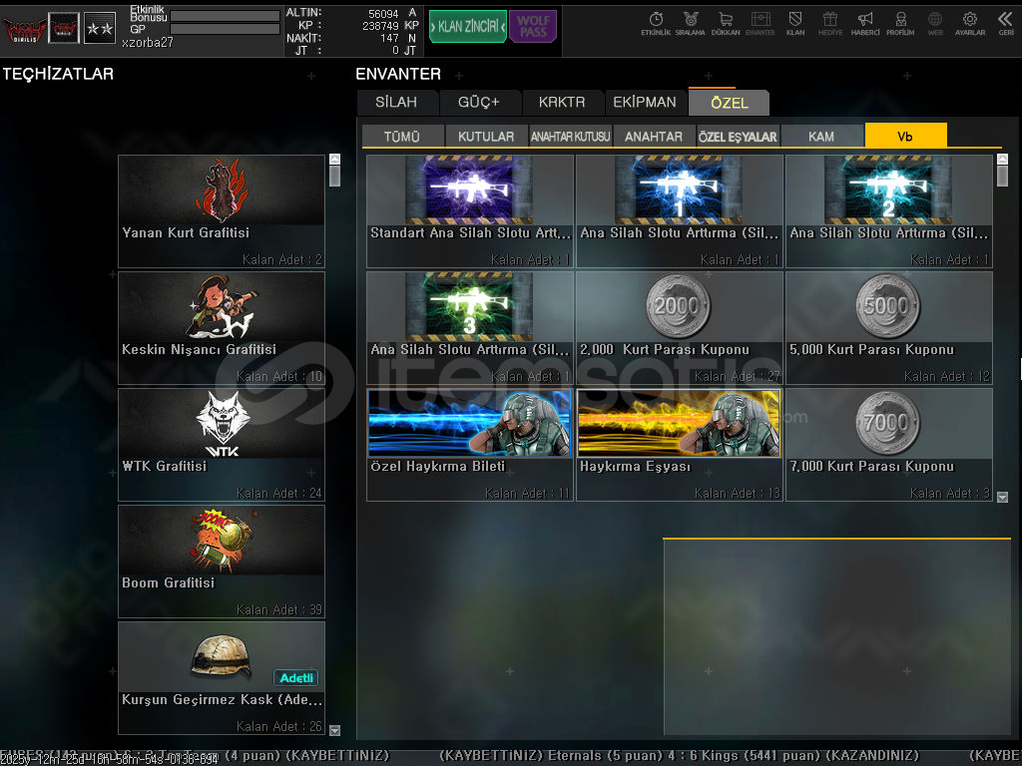Screen dimensions: 1022x766
Task: Select Keskin Nişancı Grafitisi item
Action: pyautogui.click(x=222, y=327)
